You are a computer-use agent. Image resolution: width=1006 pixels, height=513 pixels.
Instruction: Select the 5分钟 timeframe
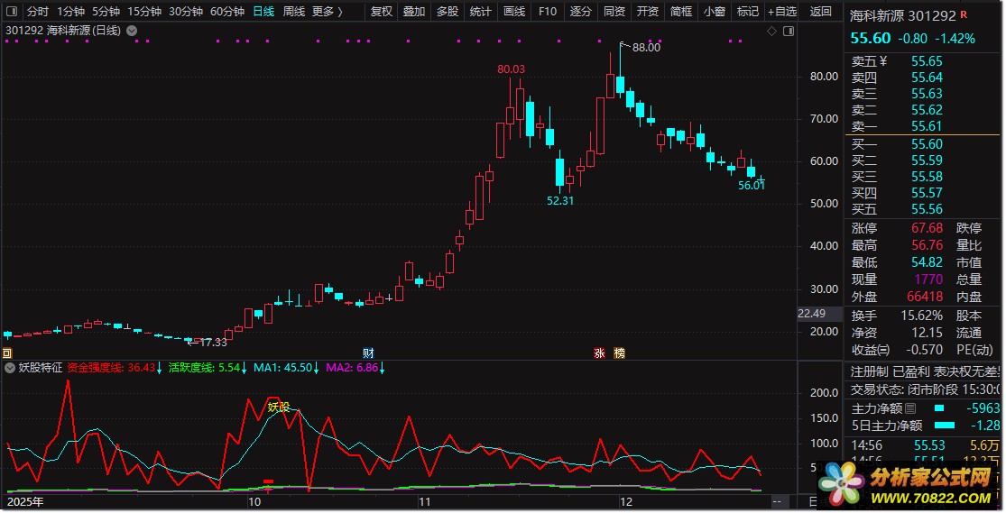[106, 11]
